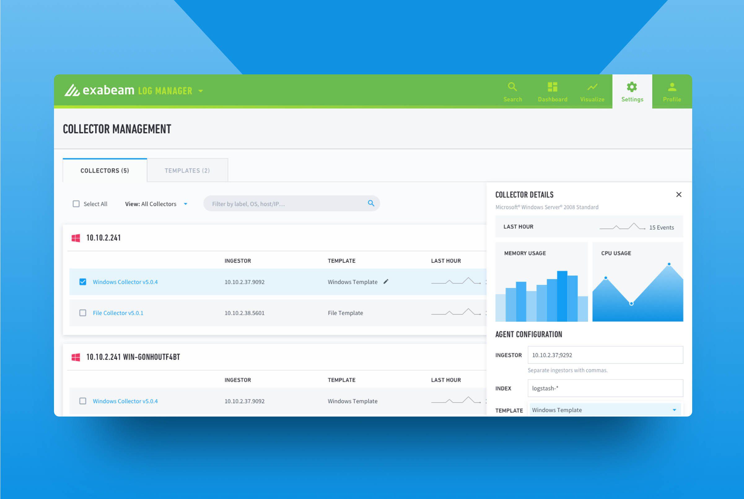Click the exabeam logo mark
744x499 pixels.
(x=72, y=90)
